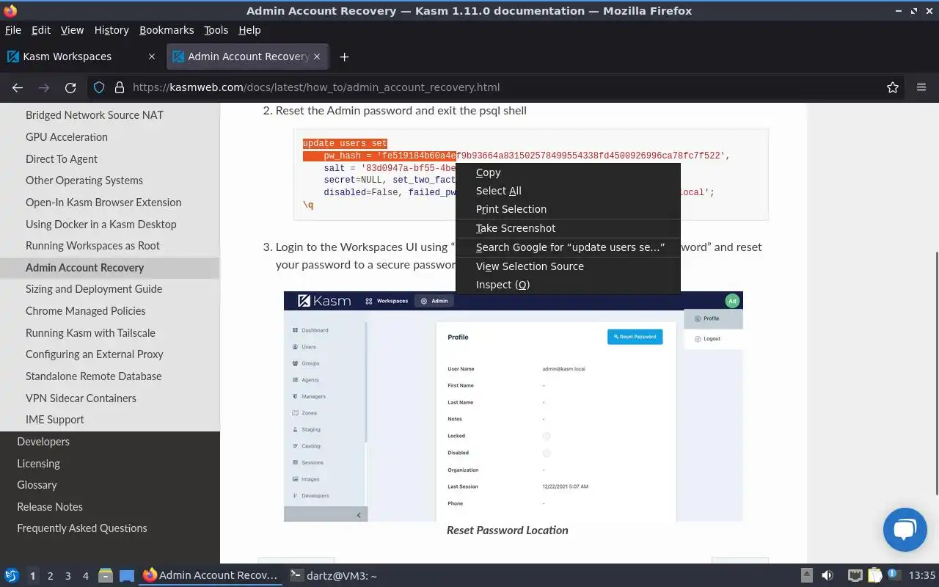Open Bridged Network Source NAT doc
This screenshot has height=587, width=939.
tap(95, 115)
